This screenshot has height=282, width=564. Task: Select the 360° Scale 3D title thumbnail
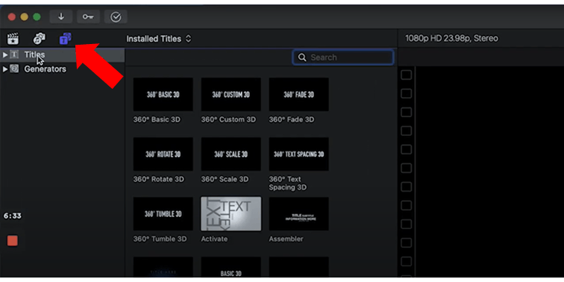tap(231, 154)
